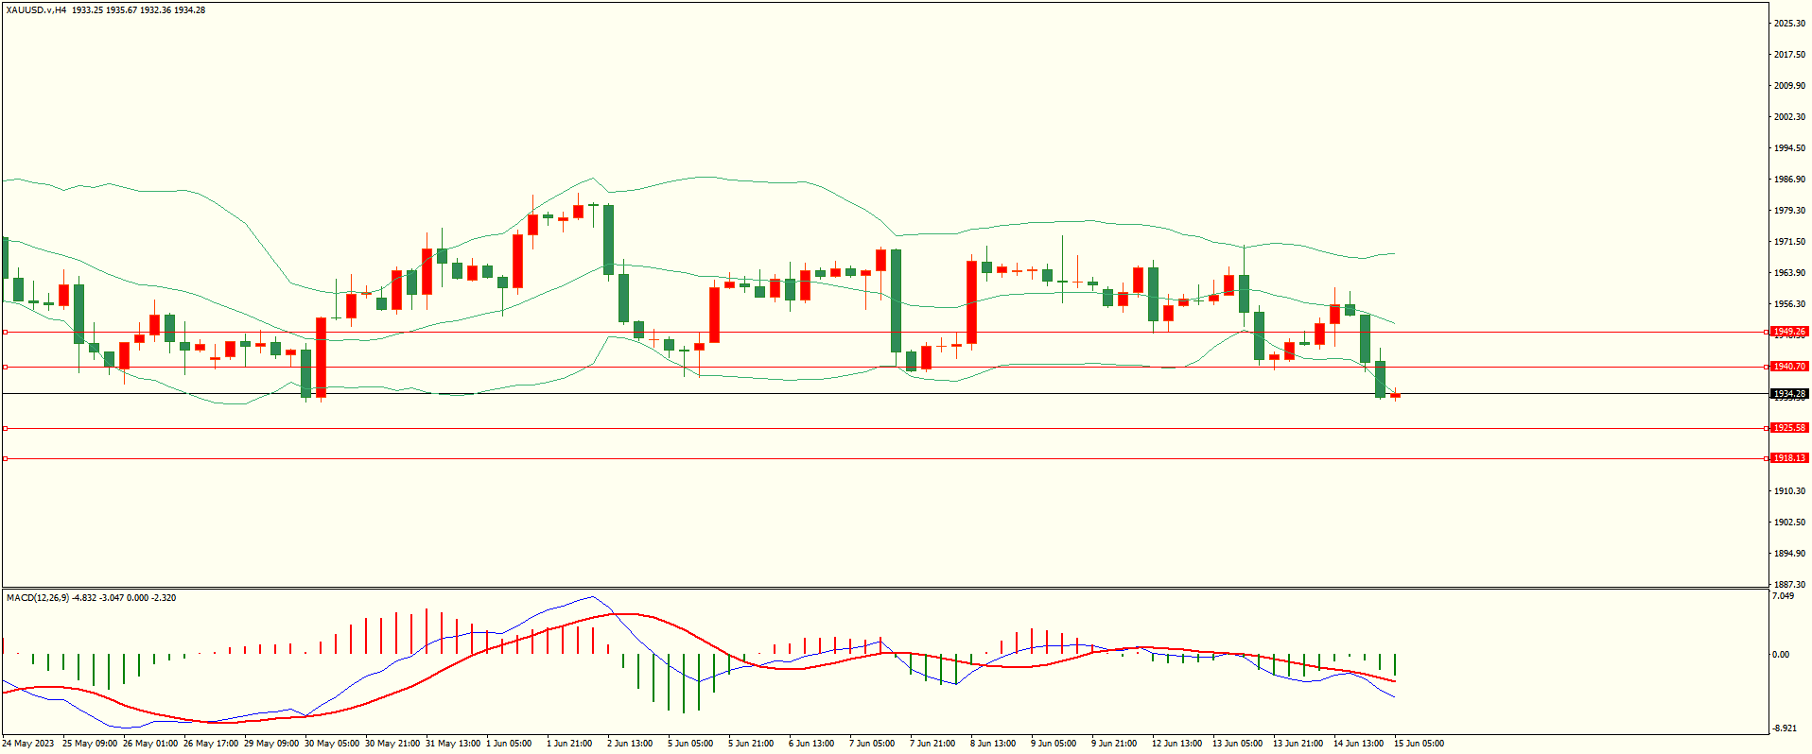
Task: Click the 1 Jun 05:00 time label
Action: click(x=509, y=744)
